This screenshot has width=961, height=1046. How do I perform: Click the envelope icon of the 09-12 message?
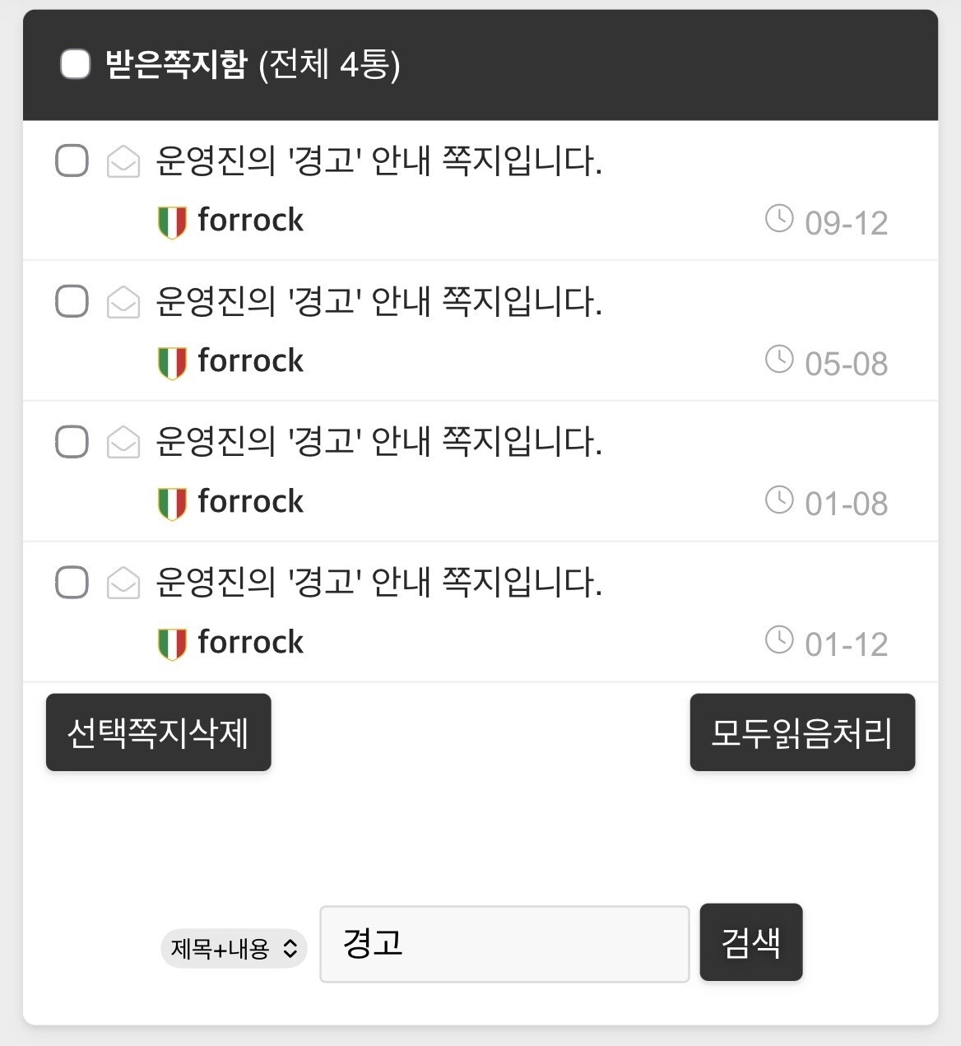(123, 160)
